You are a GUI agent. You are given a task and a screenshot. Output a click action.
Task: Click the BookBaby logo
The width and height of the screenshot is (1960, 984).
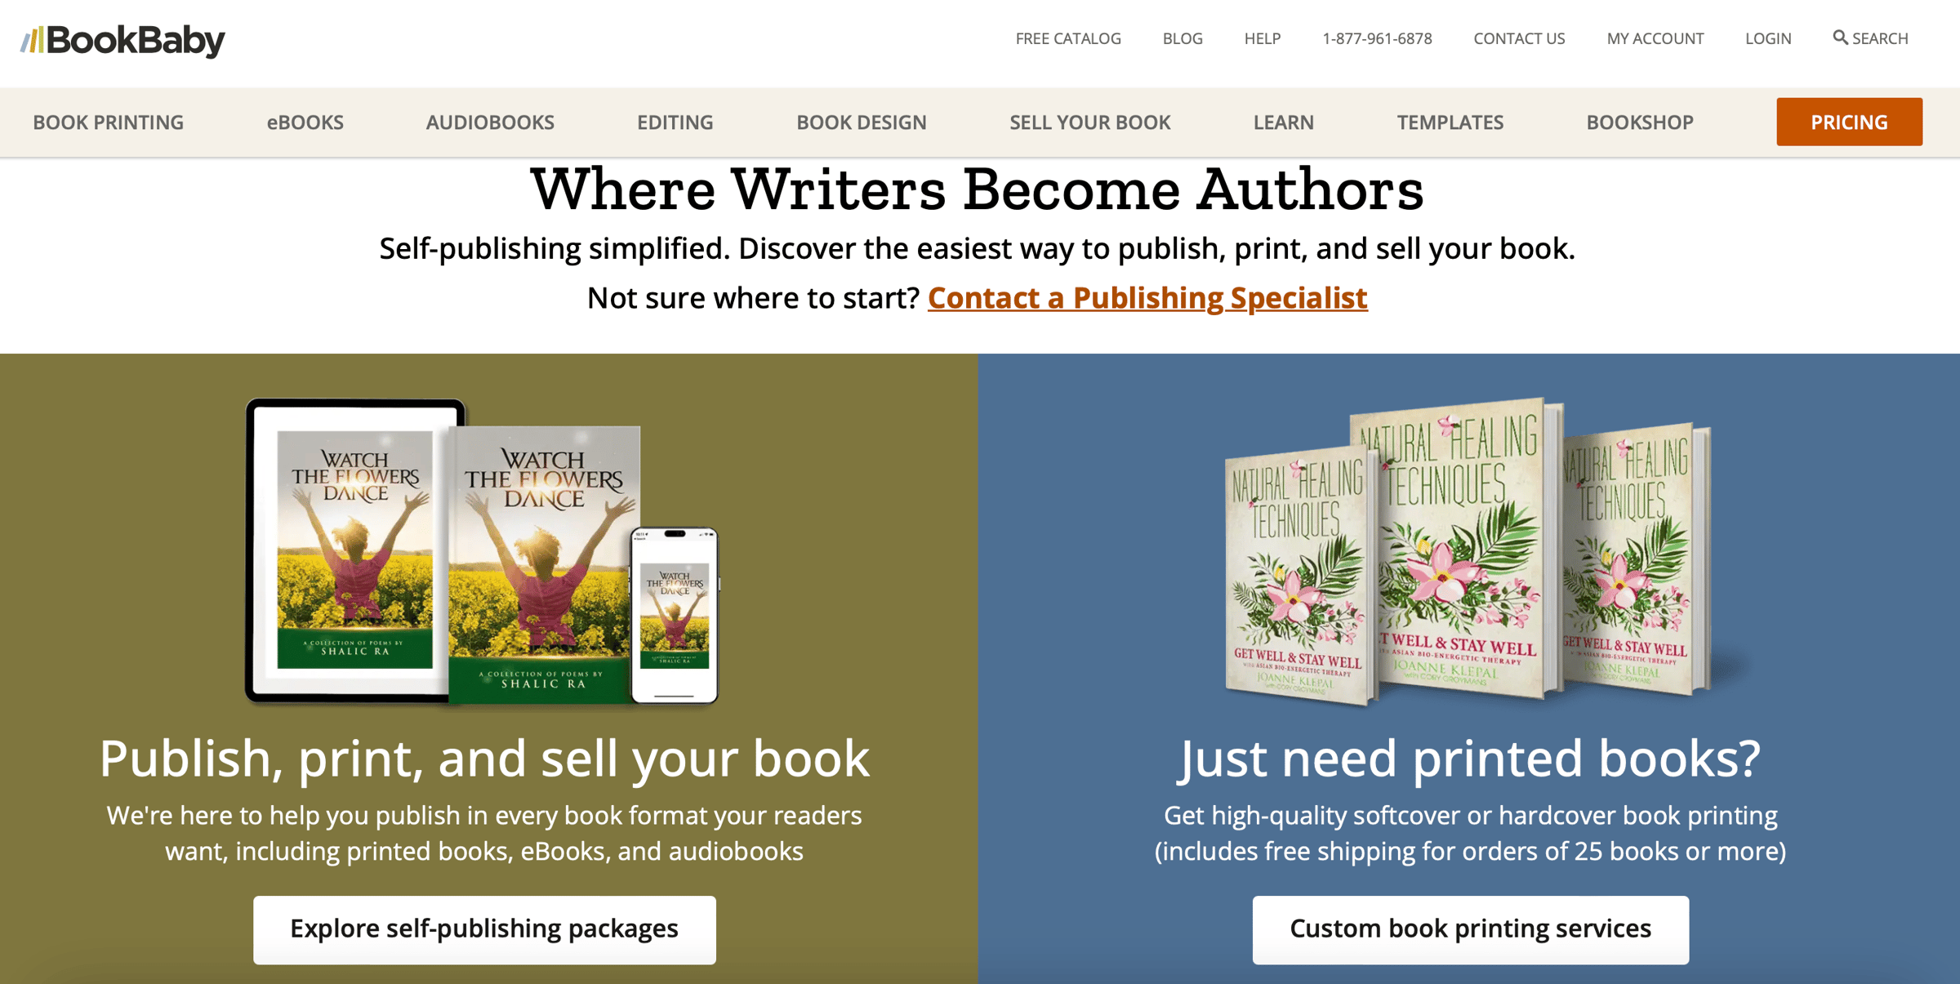[122, 40]
